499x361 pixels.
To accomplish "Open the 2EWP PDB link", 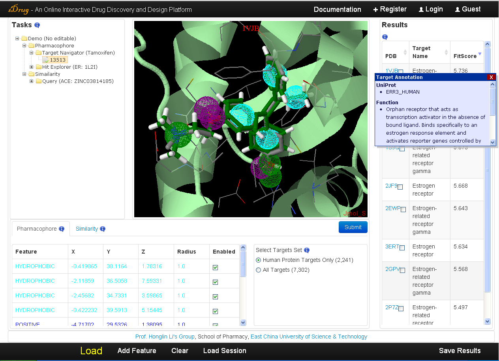I will point(393,208).
